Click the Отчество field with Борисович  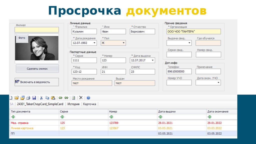pyautogui.click(x=142, y=31)
